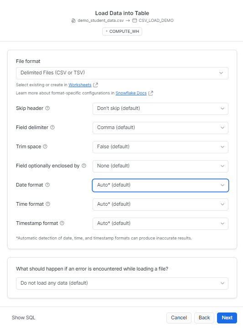This screenshot has width=243, height=328.
Task: Expand the Time format dropdown
Action: 160,204
